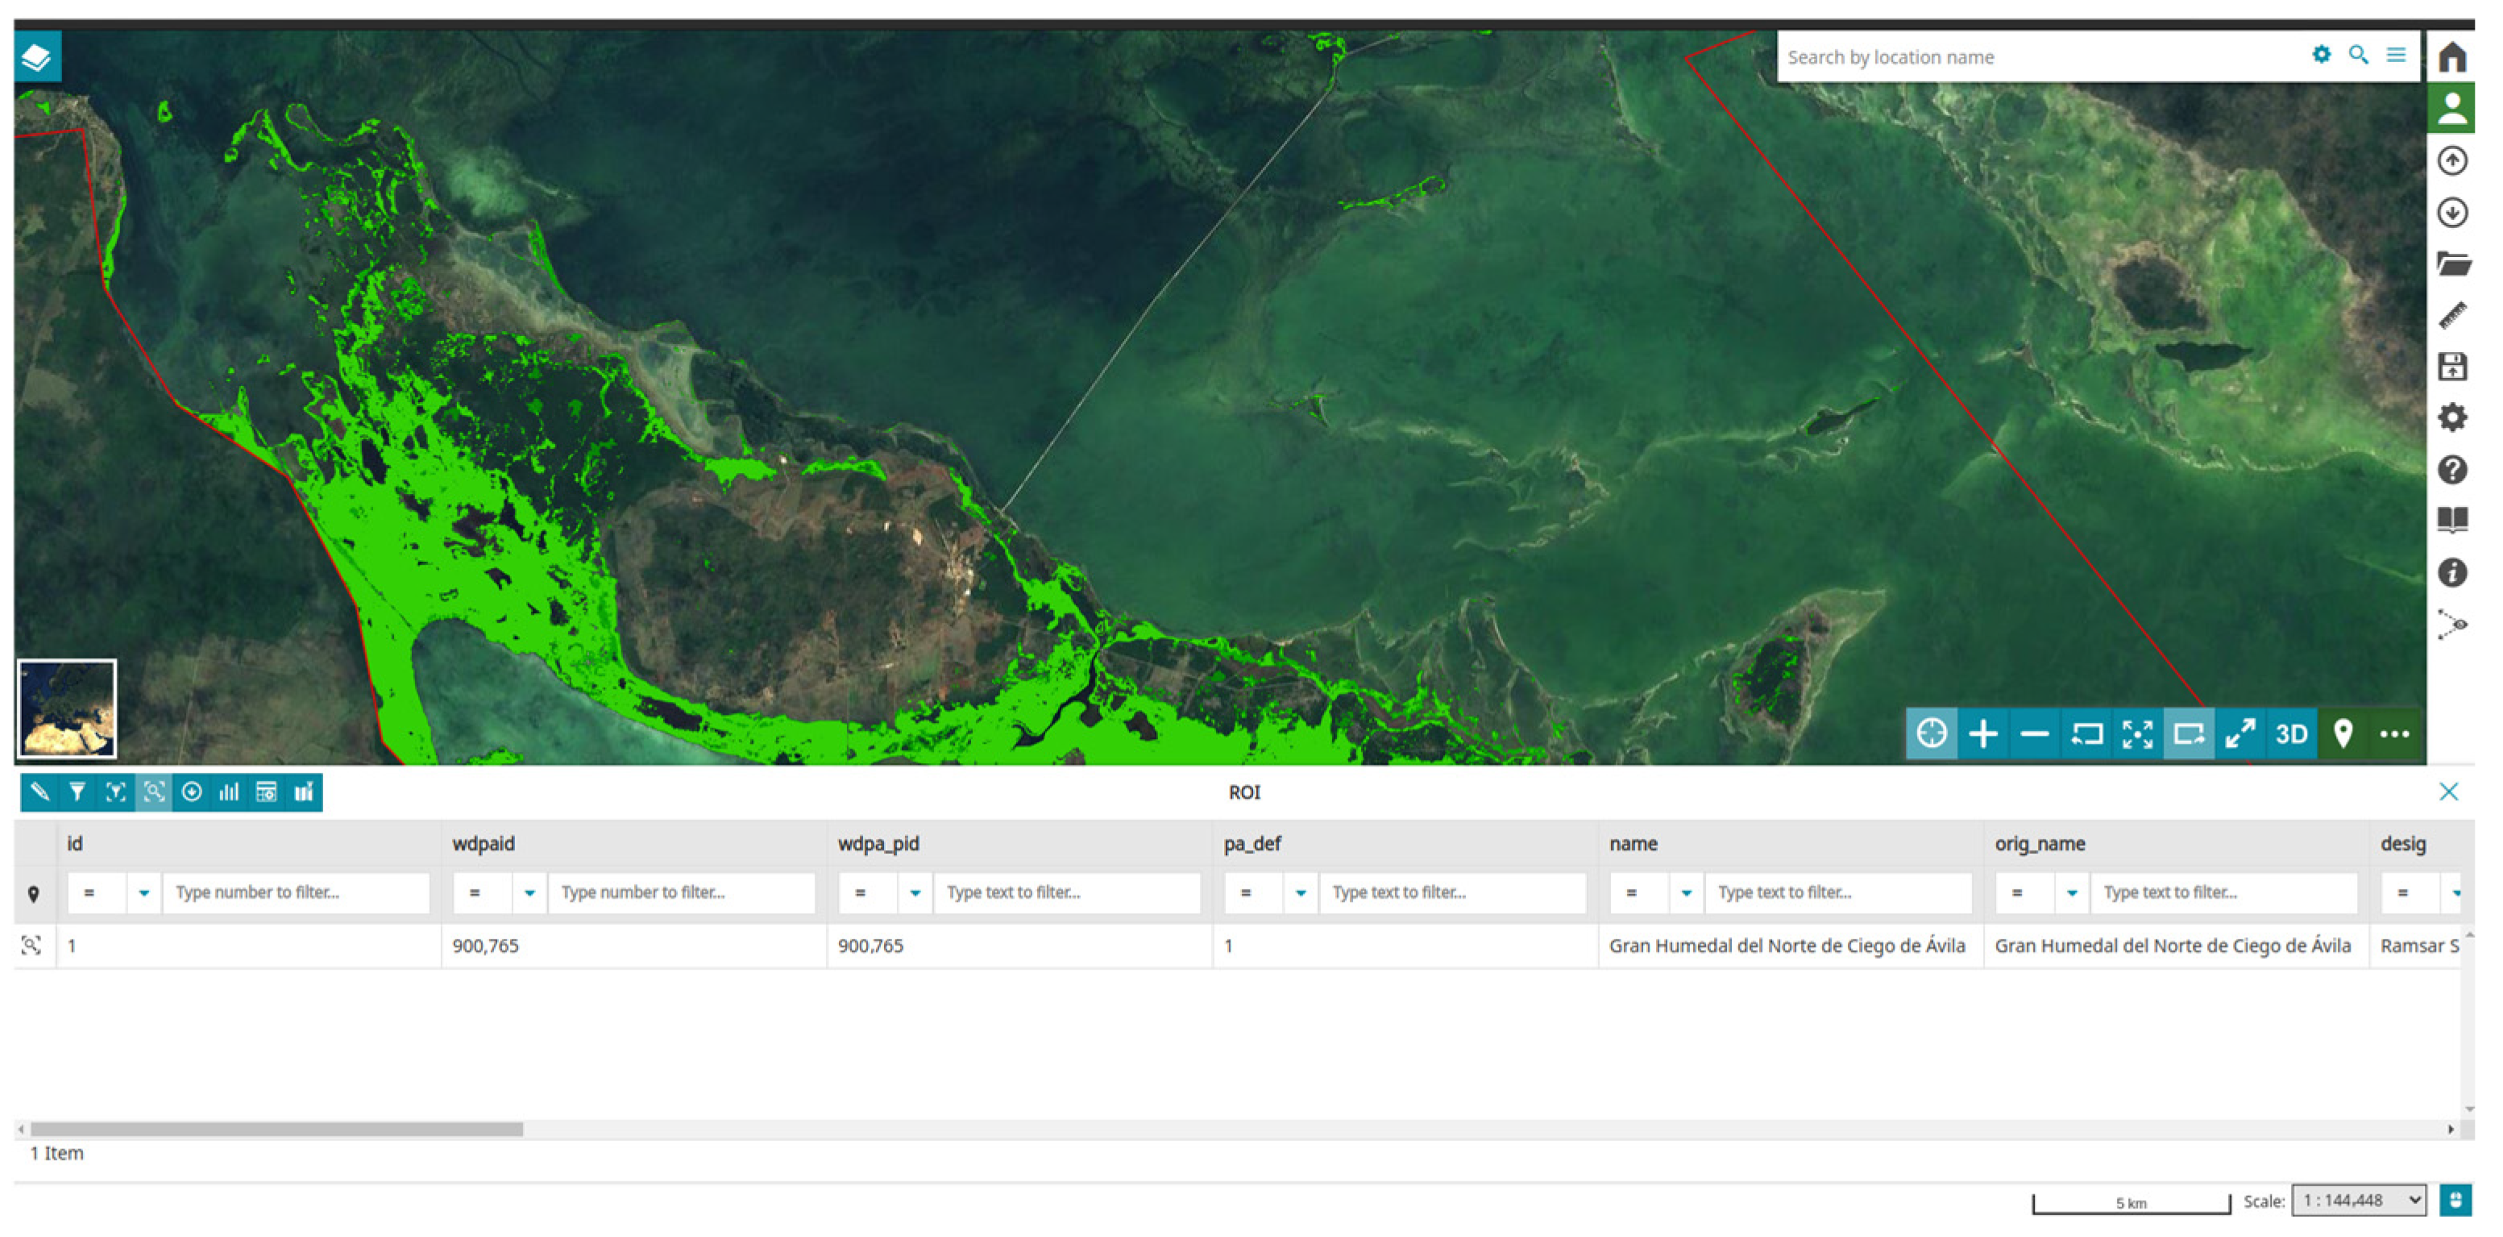The image size is (2503, 1237).
Task: Download grid data with circled arrow
Action: point(192,792)
